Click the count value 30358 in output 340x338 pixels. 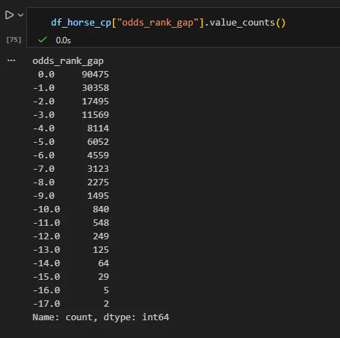[x=95, y=88]
